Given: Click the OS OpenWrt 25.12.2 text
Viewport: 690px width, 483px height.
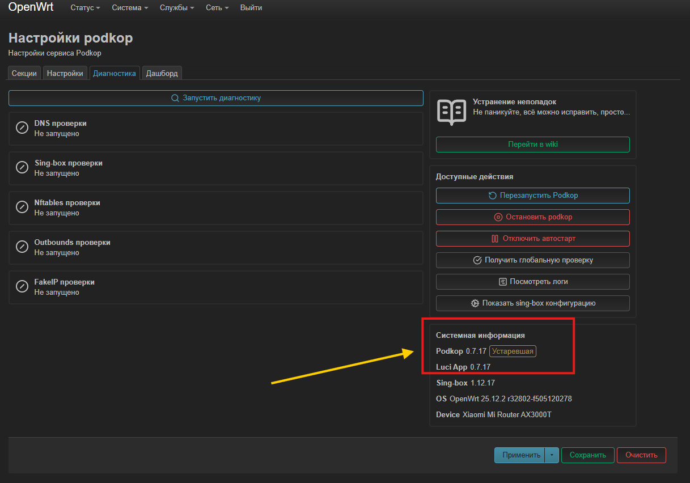Looking at the screenshot, I should pyautogui.click(x=504, y=399).
